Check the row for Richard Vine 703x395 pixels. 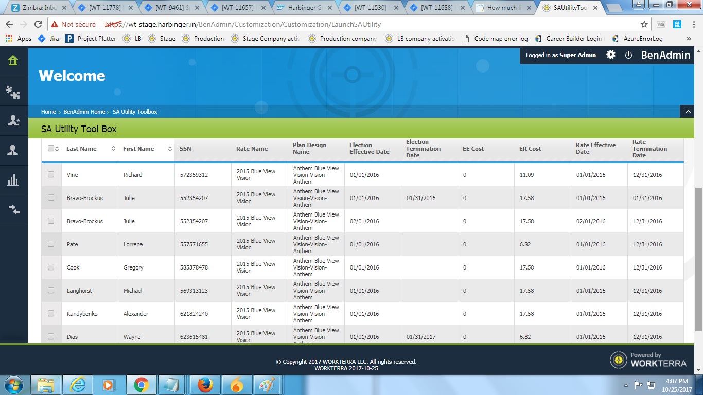[x=51, y=175]
